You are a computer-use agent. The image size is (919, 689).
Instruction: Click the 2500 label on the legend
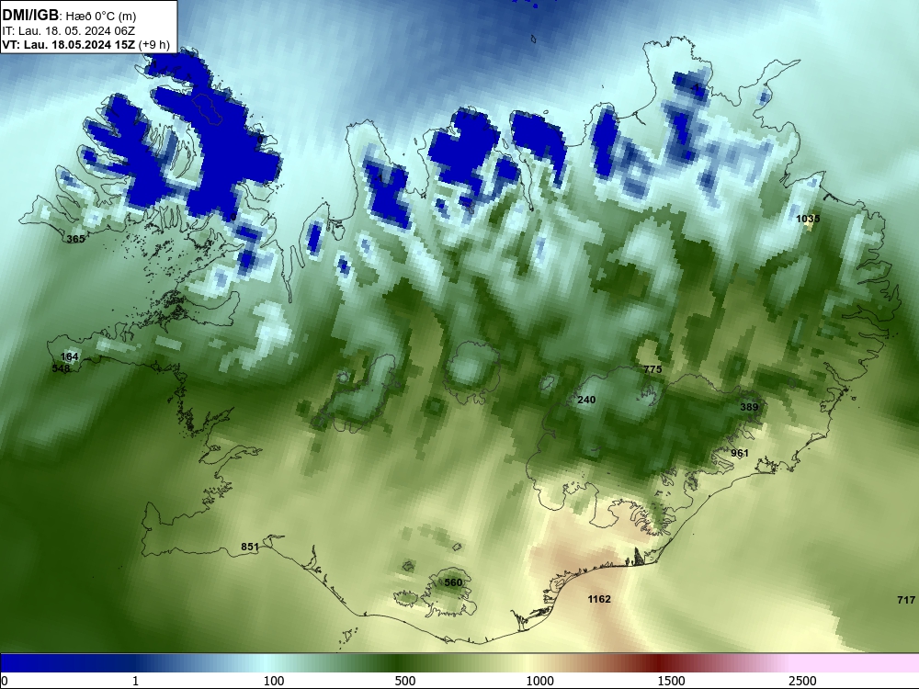coord(802,681)
